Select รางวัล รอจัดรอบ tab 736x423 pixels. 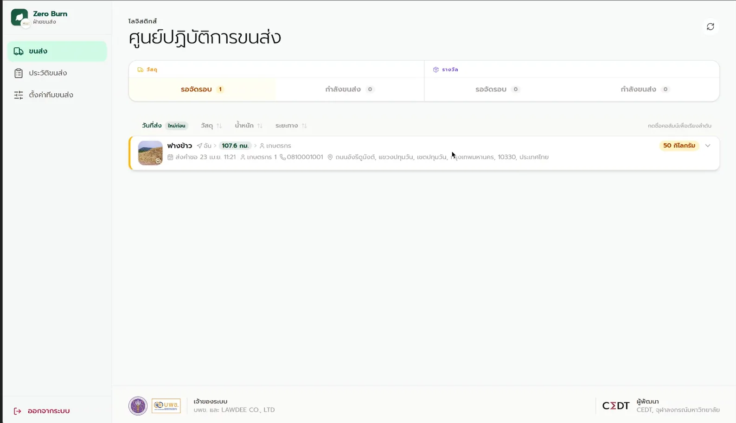498,89
